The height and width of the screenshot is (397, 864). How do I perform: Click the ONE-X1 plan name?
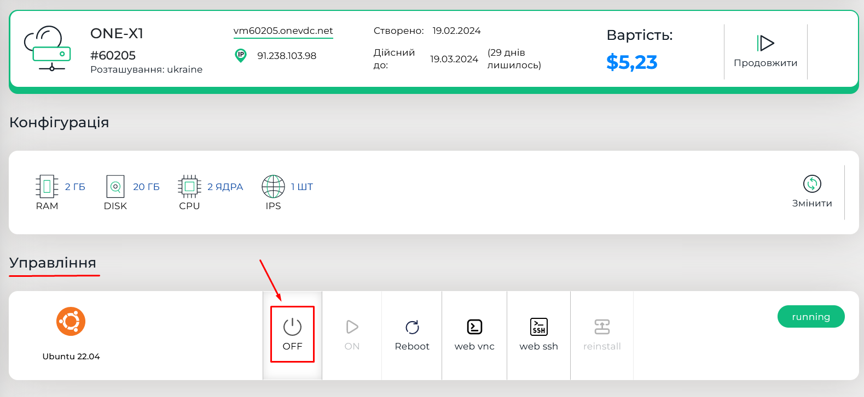coord(117,33)
